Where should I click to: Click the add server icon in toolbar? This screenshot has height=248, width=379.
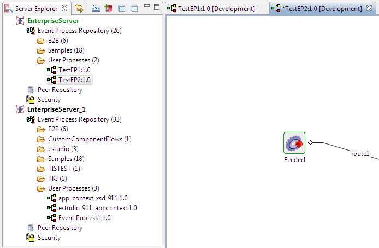click(108, 8)
